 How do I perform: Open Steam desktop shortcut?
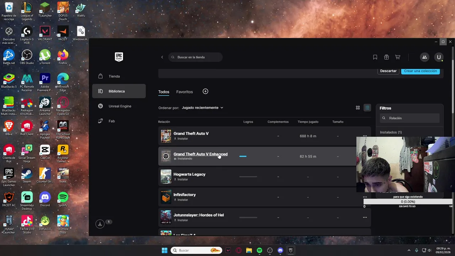[27, 176]
